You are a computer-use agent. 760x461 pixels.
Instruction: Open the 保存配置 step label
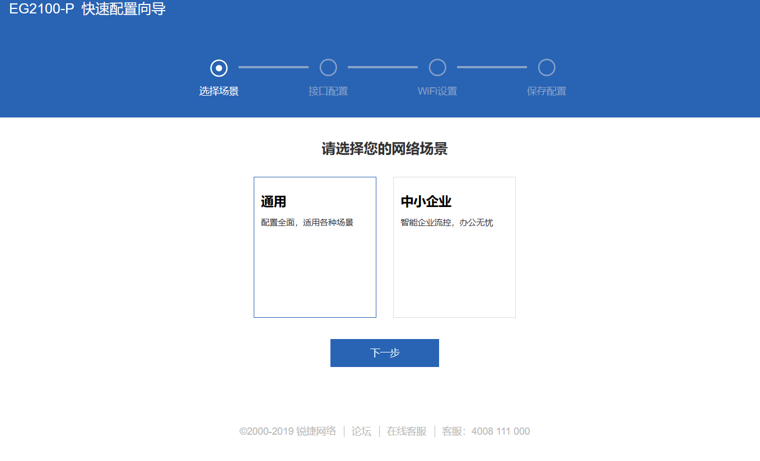(x=547, y=91)
